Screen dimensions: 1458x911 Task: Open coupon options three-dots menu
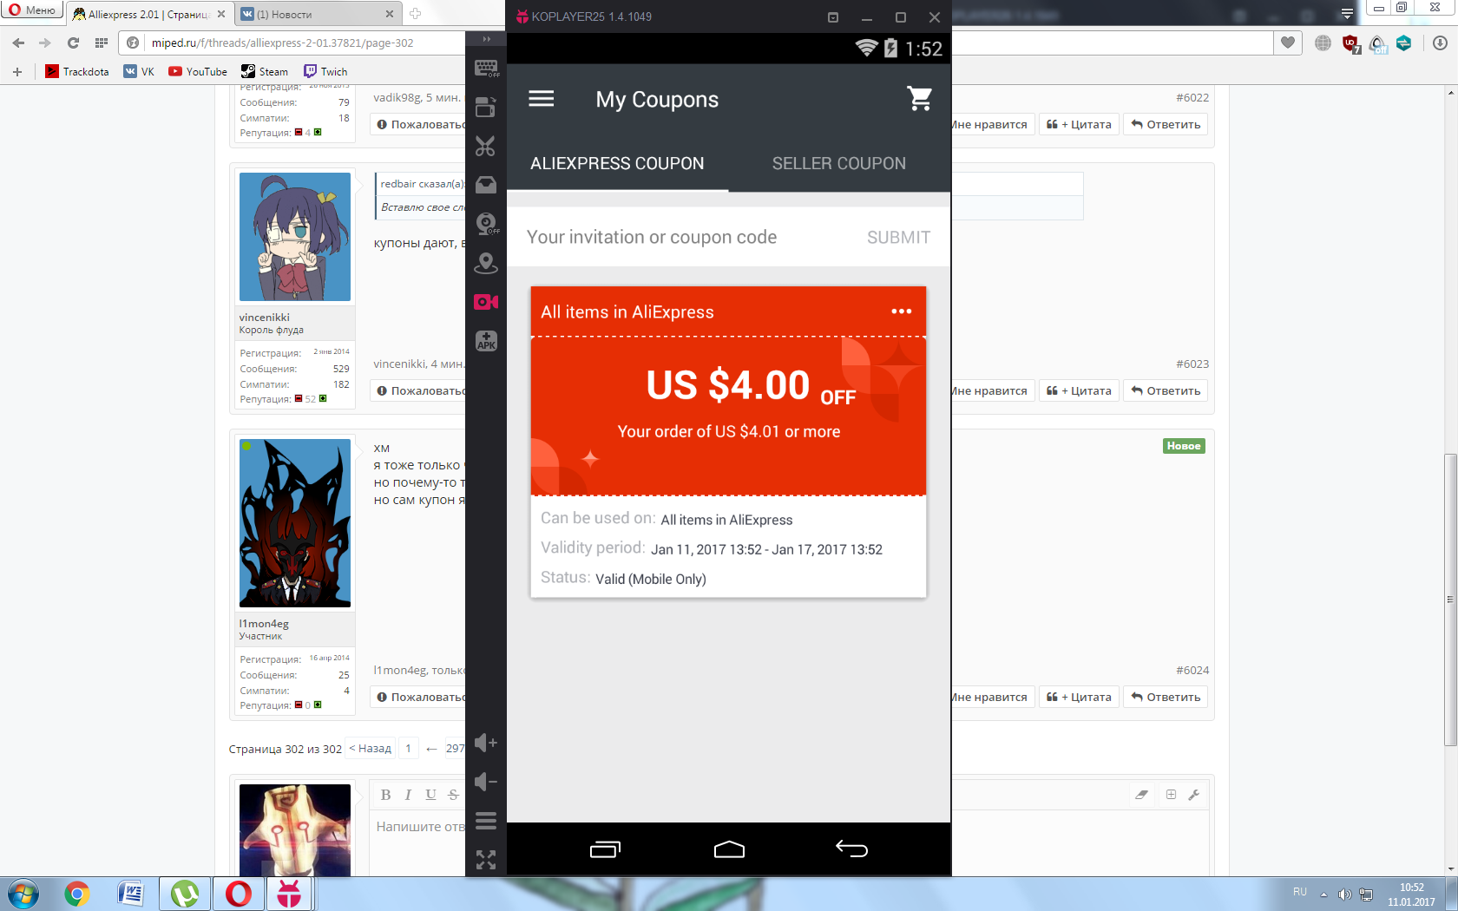pyautogui.click(x=902, y=311)
